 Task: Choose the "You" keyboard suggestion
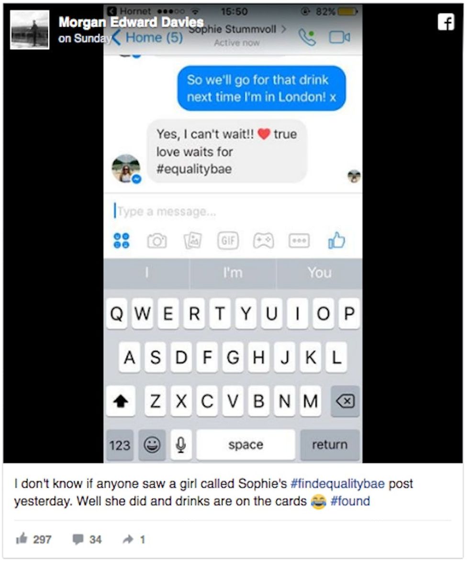tap(319, 273)
